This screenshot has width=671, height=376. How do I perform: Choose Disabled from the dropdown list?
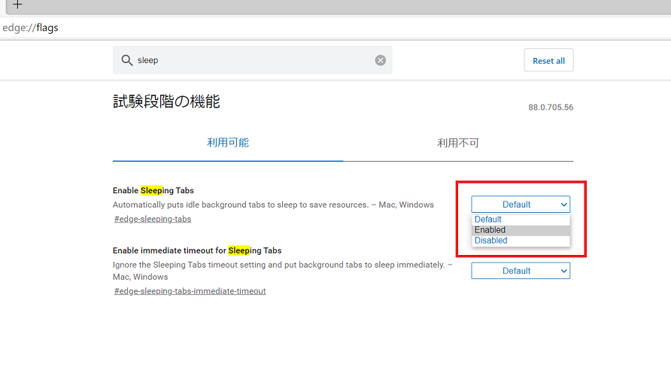pyautogui.click(x=491, y=241)
